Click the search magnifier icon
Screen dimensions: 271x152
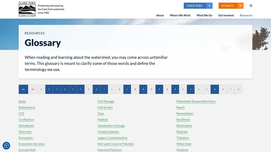coord(251,6)
